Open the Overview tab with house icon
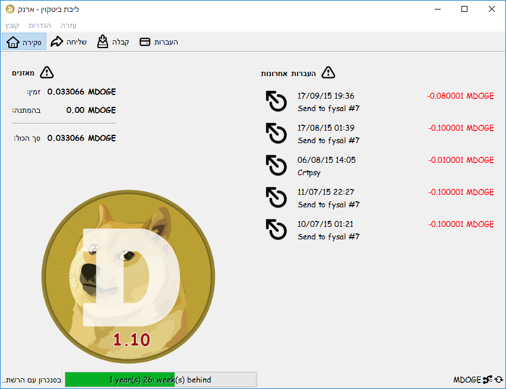The image size is (506, 389). [24, 42]
